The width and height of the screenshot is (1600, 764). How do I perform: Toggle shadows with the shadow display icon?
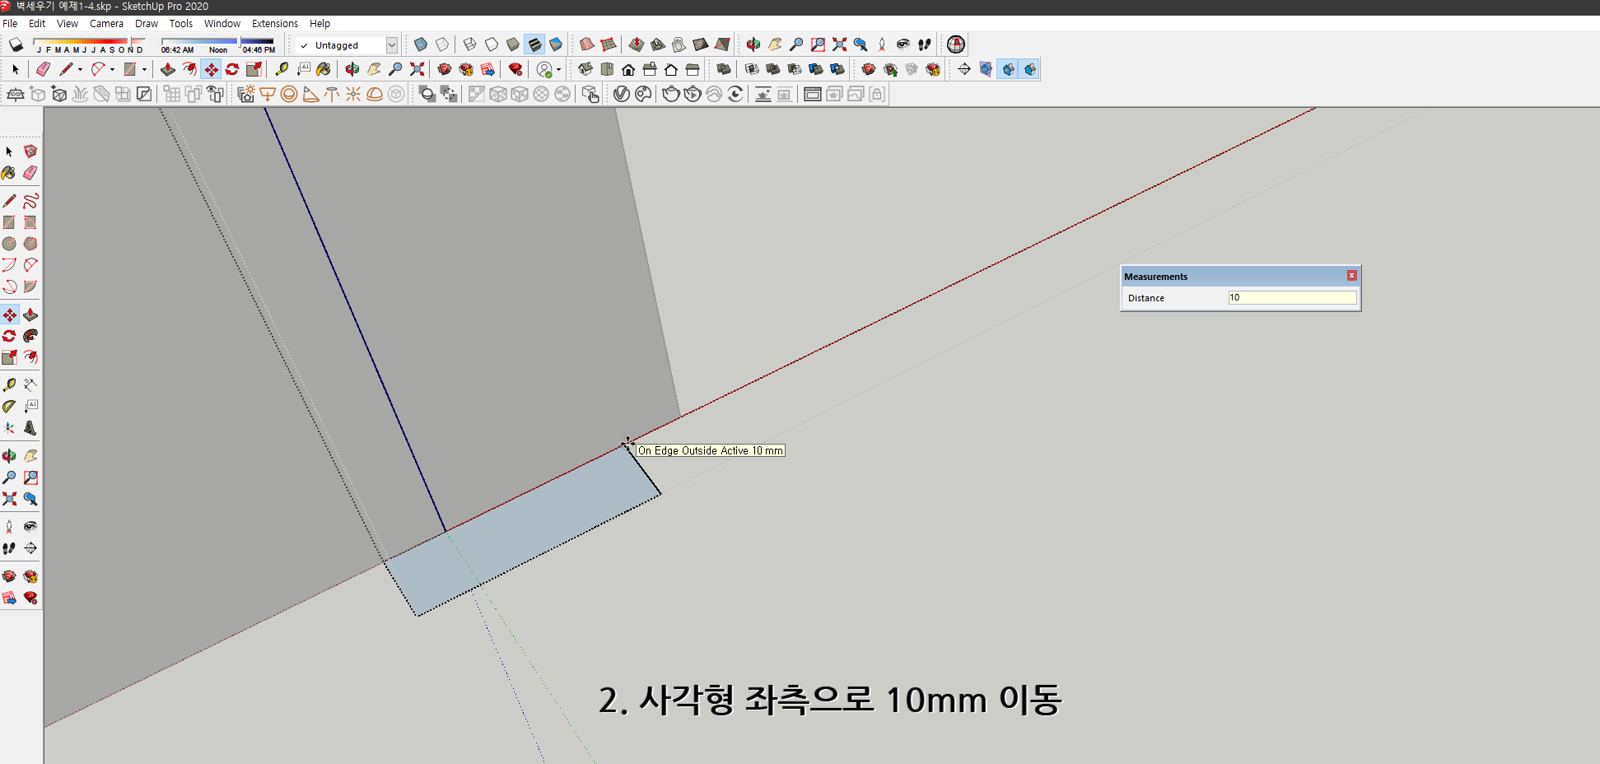[15, 44]
